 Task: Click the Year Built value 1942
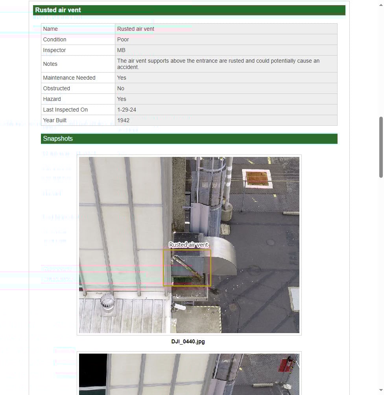pyautogui.click(x=123, y=120)
